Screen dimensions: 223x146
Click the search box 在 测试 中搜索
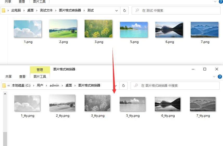pos(176,10)
